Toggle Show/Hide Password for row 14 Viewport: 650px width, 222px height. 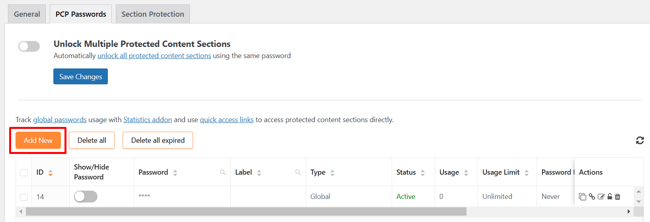86,197
